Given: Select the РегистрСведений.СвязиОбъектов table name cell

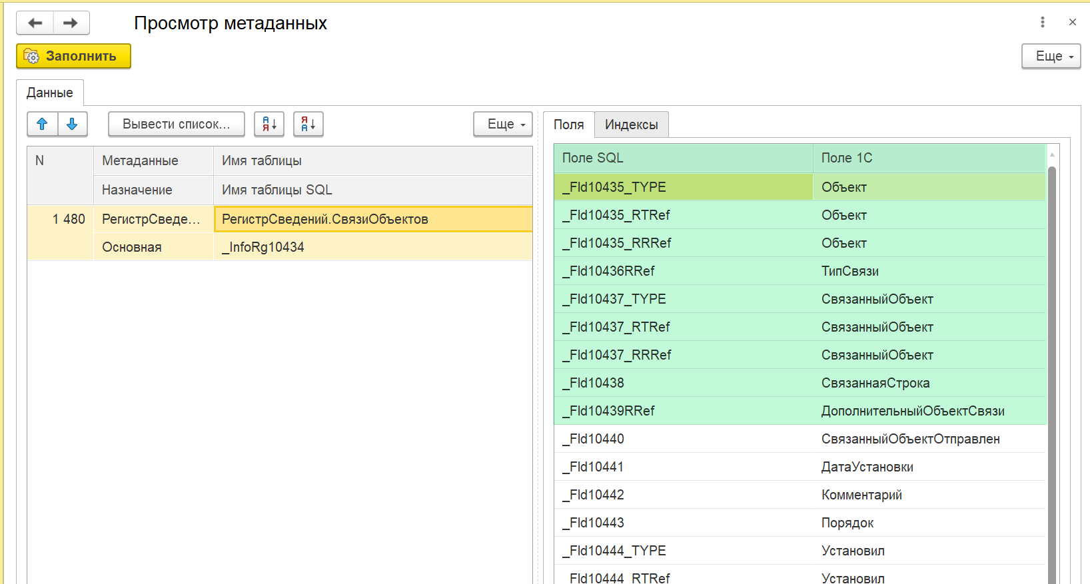Looking at the screenshot, I should [372, 219].
